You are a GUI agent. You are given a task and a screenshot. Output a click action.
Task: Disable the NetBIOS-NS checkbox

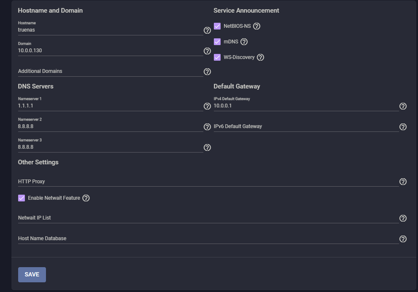point(217,26)
